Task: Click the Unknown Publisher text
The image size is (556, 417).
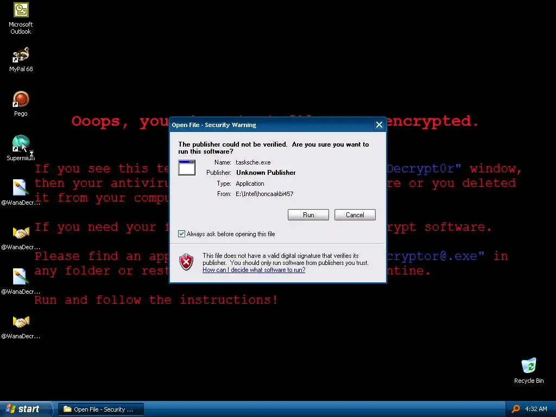Action: click(x=266, y=173)
